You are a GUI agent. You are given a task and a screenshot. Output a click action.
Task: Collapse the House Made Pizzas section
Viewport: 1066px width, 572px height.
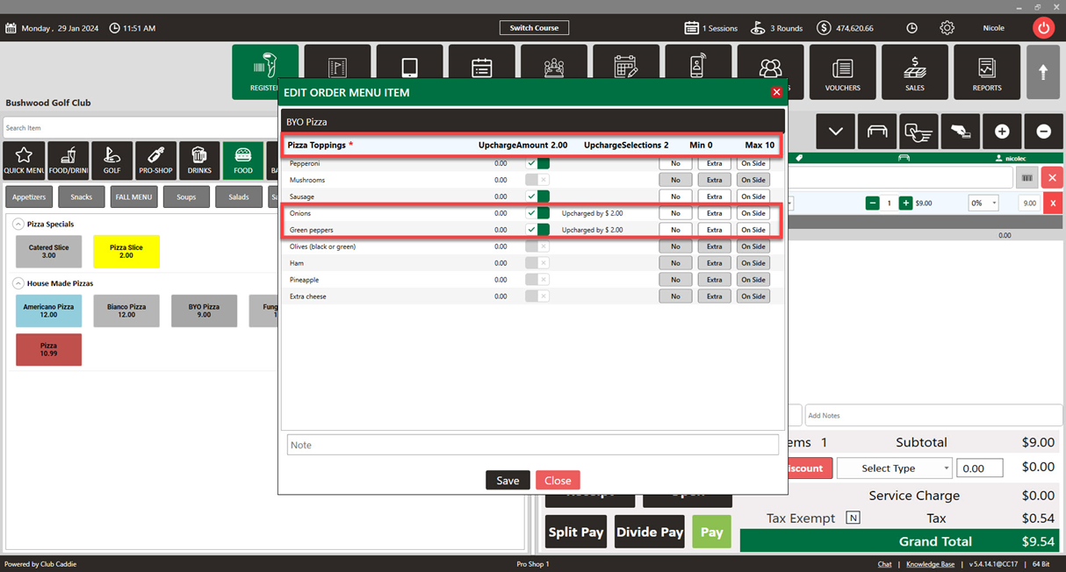pyautogui.click(x=18, y=283)
